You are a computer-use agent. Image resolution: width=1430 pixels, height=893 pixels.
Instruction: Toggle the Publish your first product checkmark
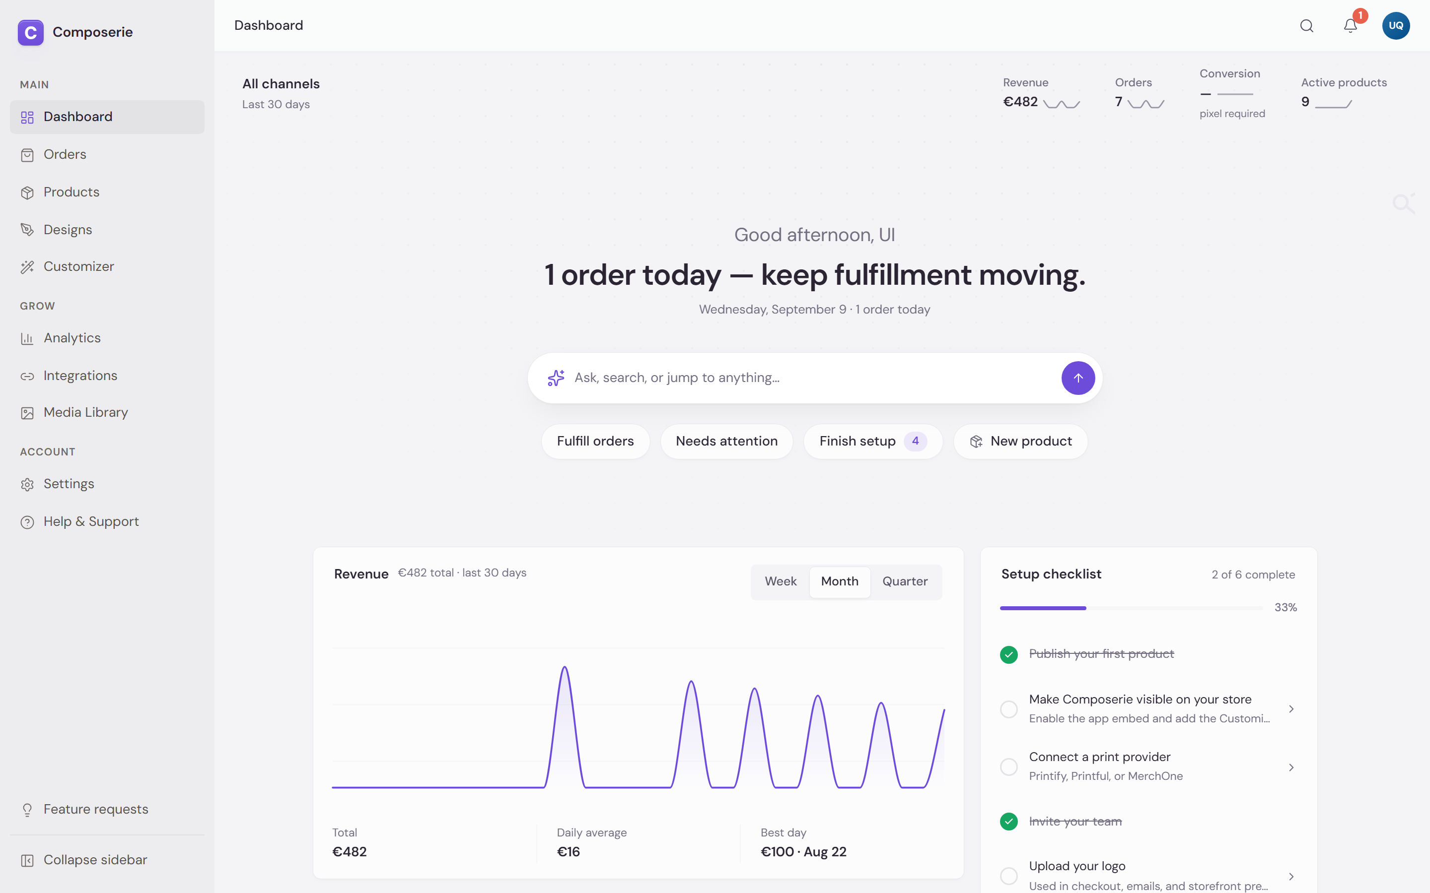1008,654
